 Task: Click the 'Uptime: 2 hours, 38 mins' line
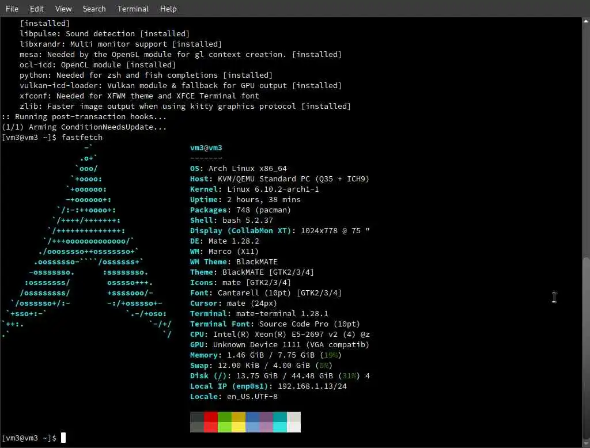tap(245, 200)
